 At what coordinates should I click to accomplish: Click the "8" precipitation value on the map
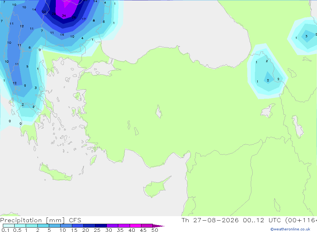94,20
